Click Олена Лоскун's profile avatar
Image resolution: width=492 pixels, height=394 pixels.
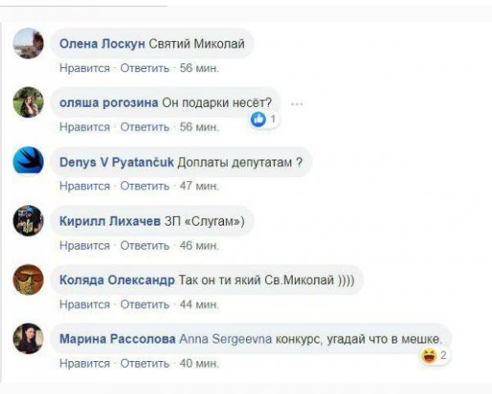tap(29, 44)
